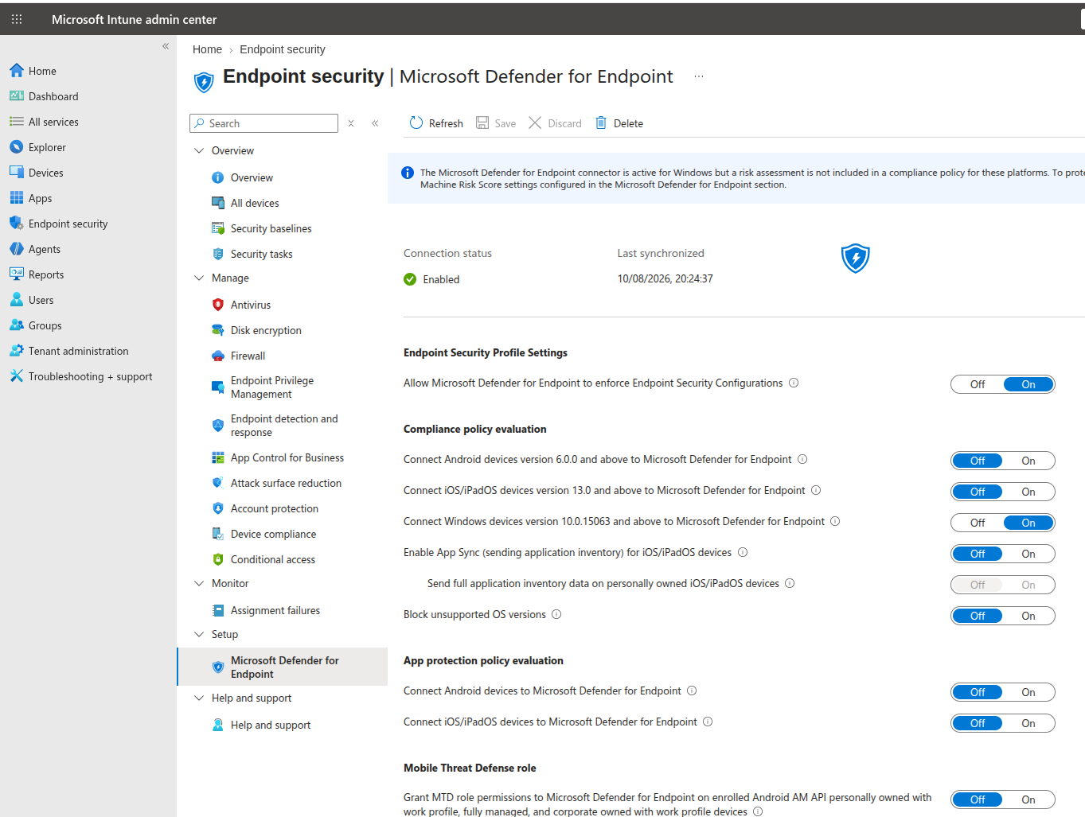The height and width of the screenshot is (817, 1085).
Task: Open Endpoint Privilege Management menu item
Action: (272, 387)
